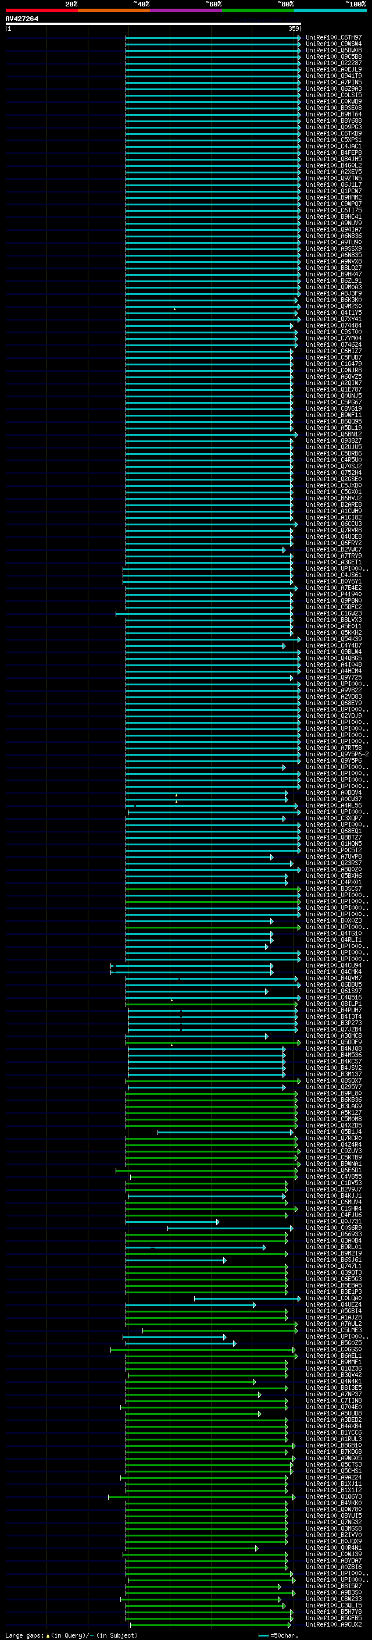Select hit label UniRef100_Q9ZTW5
Viewport: 372px width, 1640px height.
[x=334, y=178]
